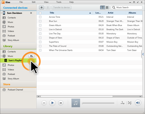Check the box for Live The Day
145x114 pixels.
click(40, 34)
